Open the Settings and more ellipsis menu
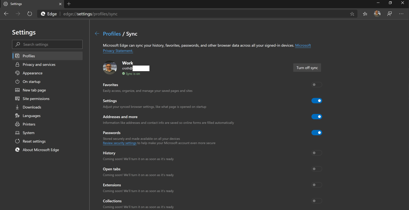409x210 pixels. click(401, 14)
